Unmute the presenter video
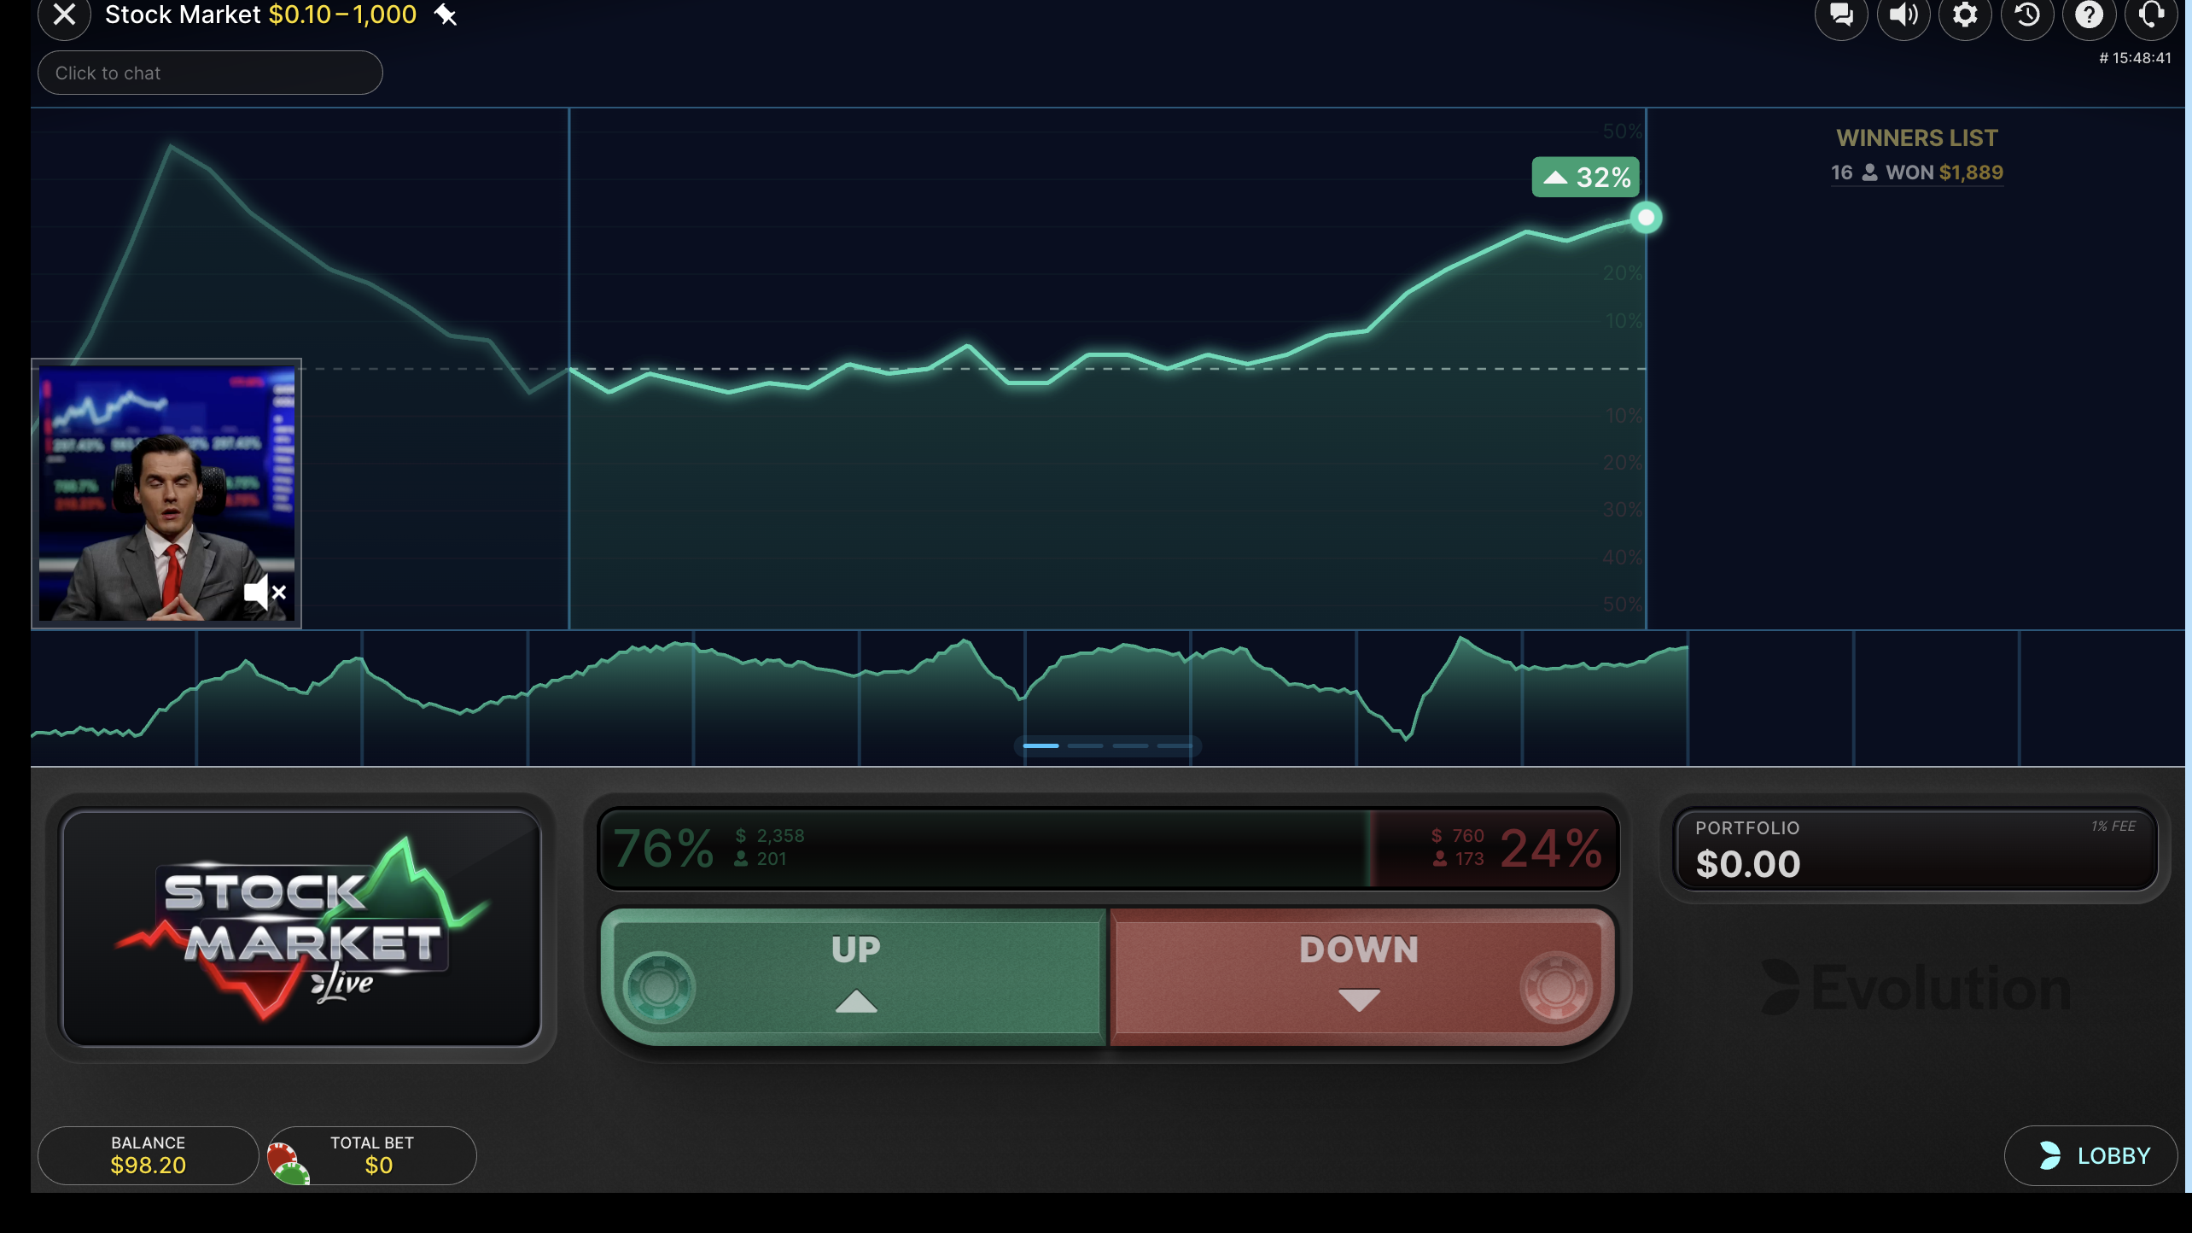The image size is (2192, 1233). tap(265, 592)
